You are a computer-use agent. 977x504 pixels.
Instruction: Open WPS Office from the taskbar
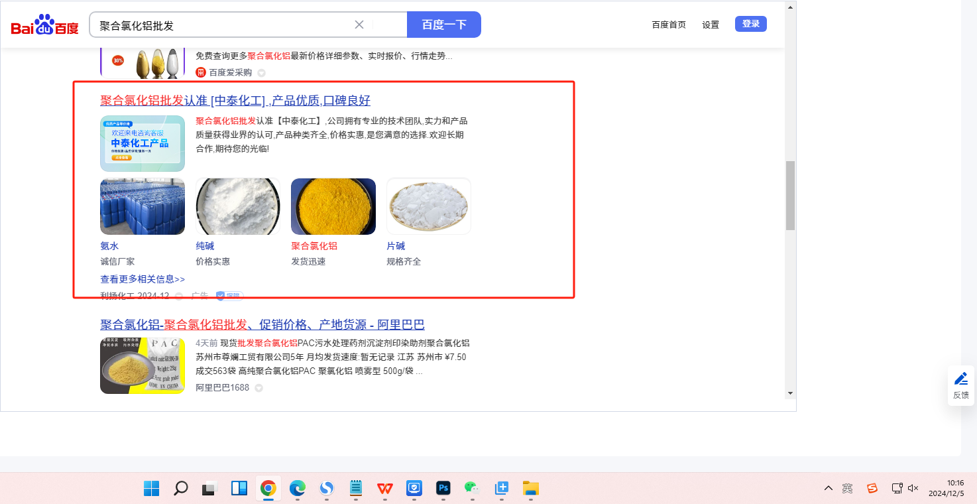[x=385, y=489]
